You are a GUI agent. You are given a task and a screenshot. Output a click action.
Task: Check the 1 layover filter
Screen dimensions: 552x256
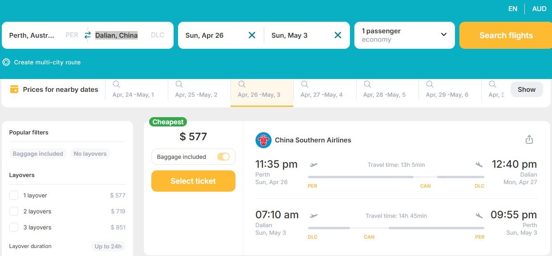click(x=14, y=195)
